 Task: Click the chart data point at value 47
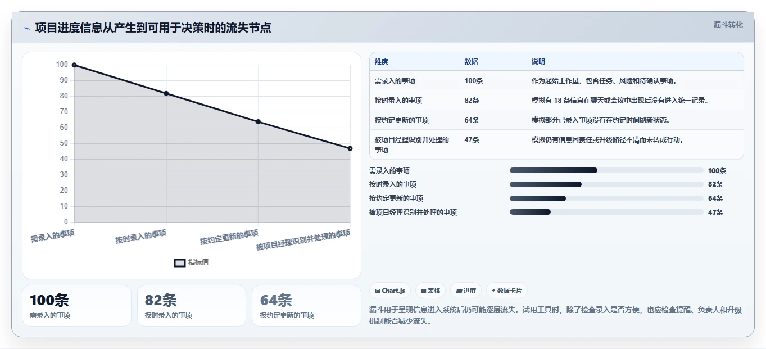(x=350, y=148)
